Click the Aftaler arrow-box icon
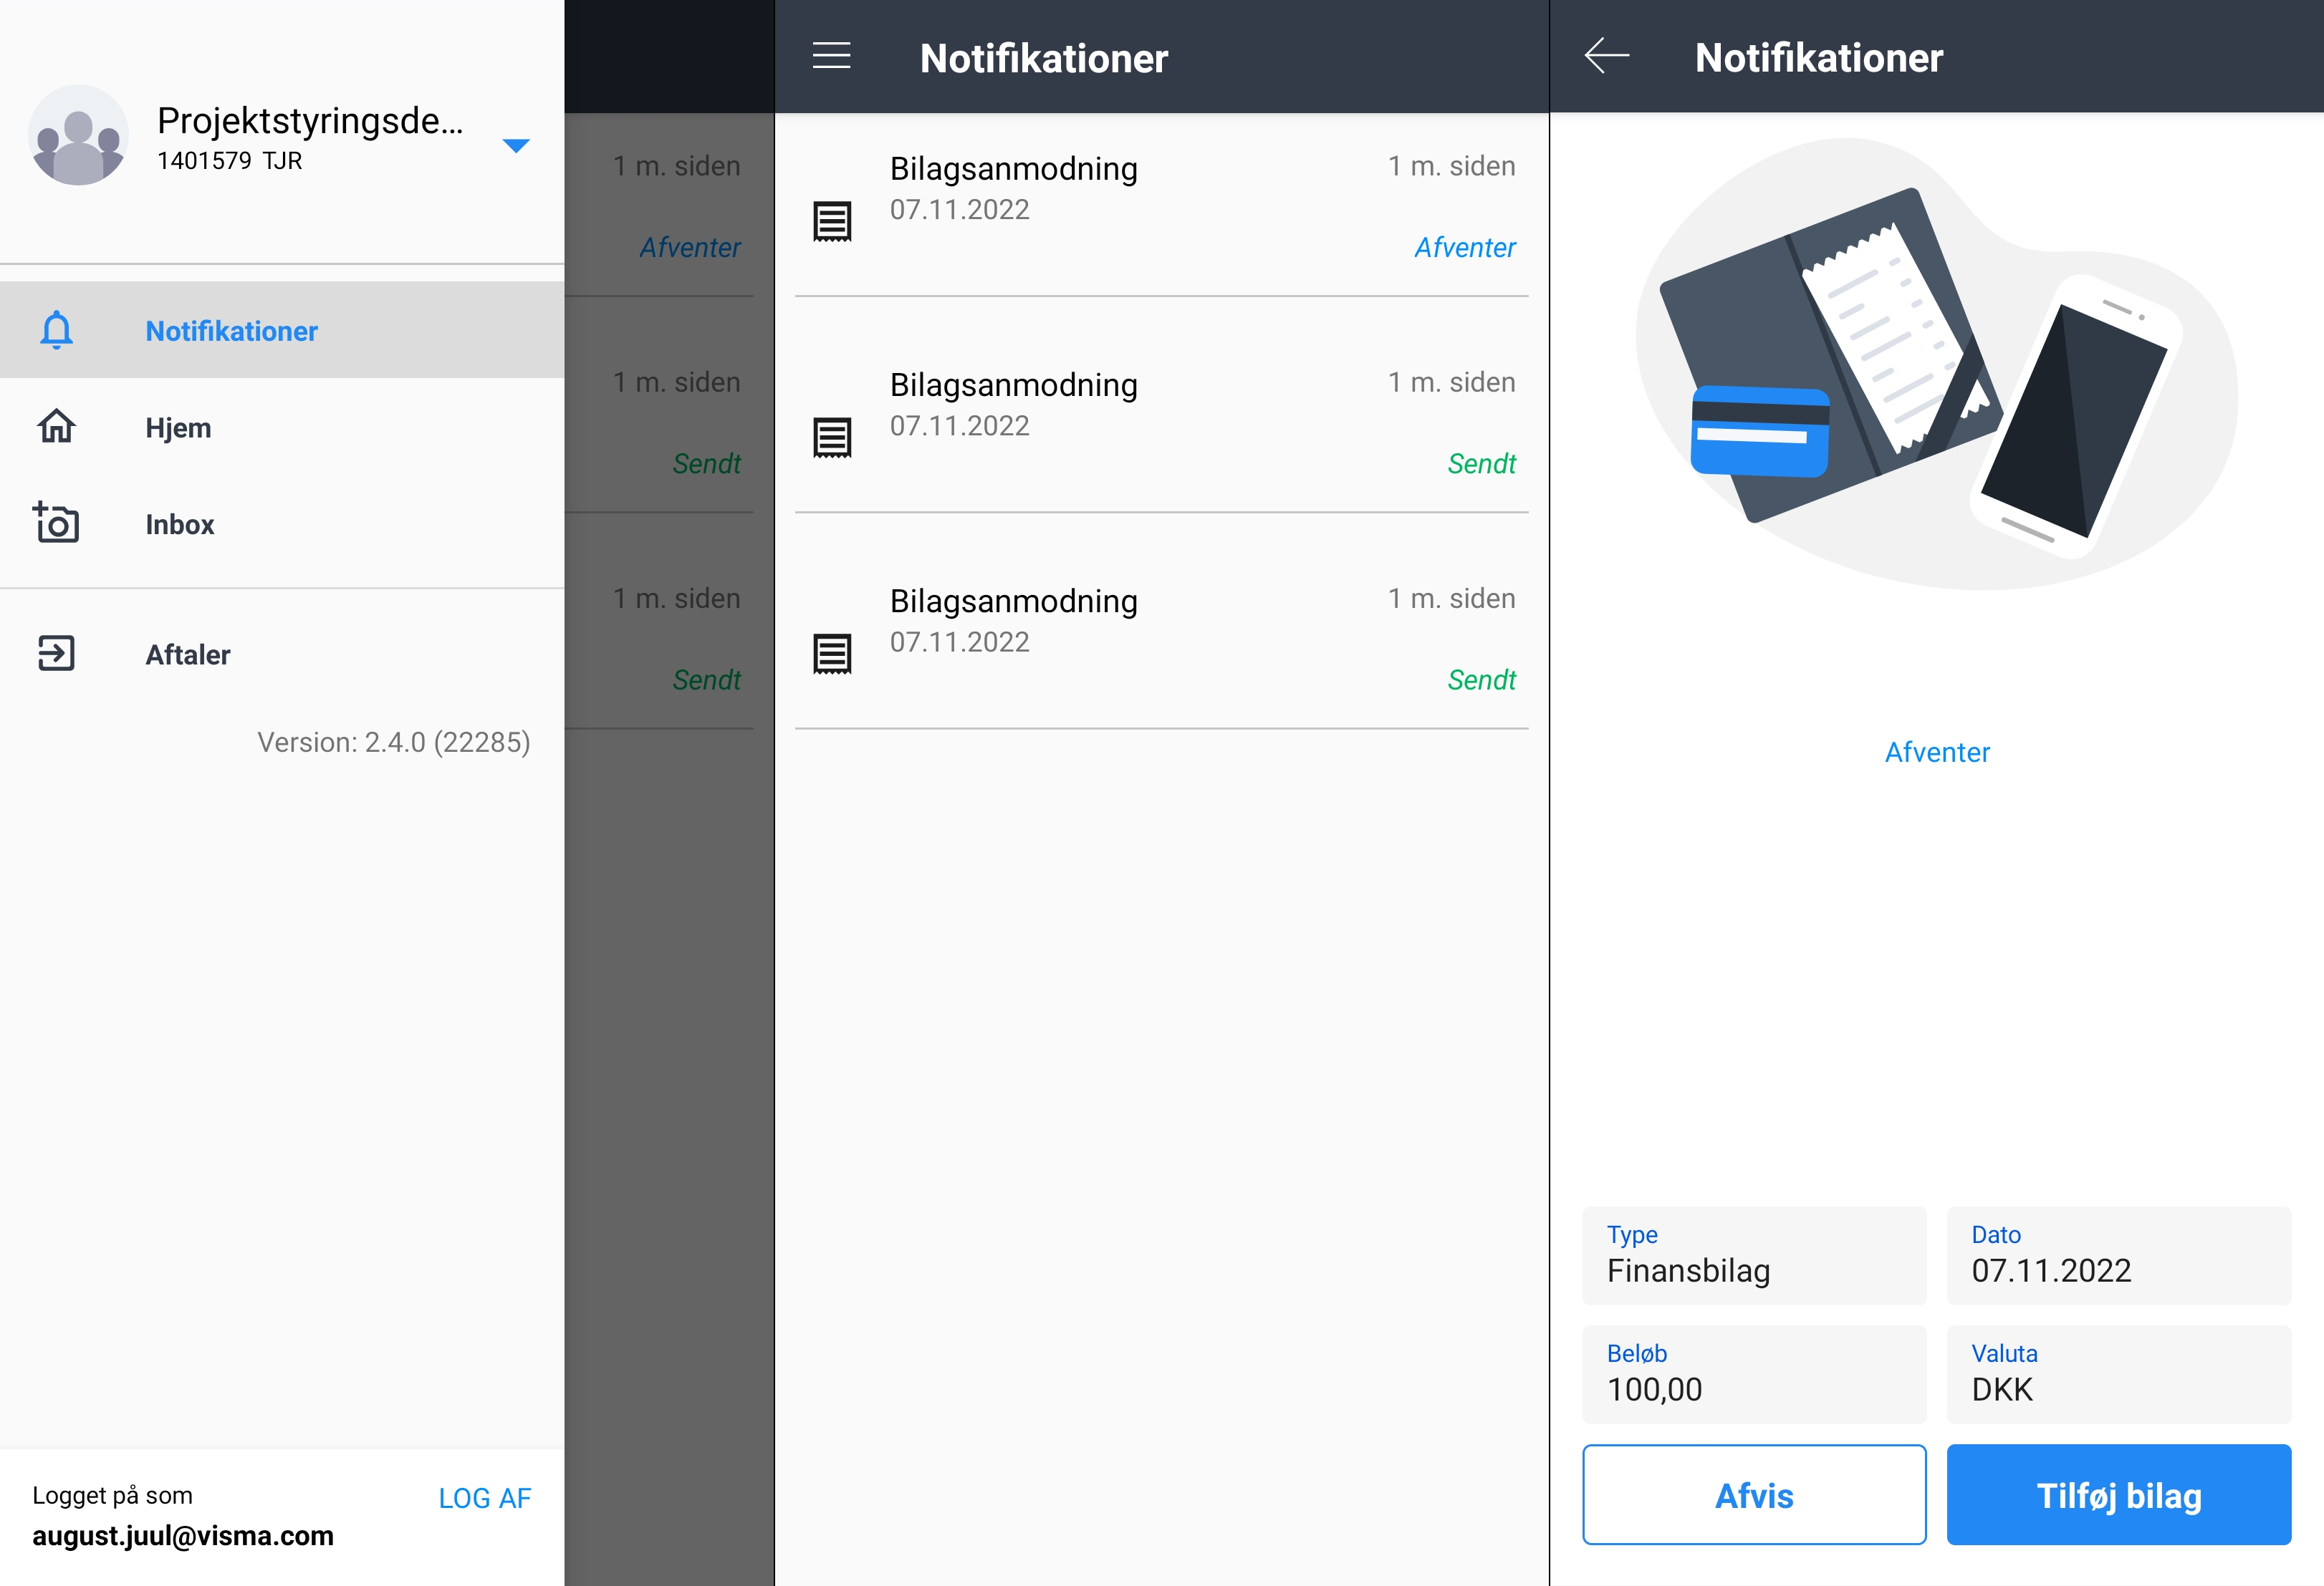2324x1586 pixels. (56, 654)
